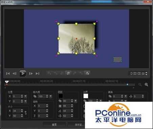
Task: Open the opacity slider dropdown next to 100
Action: (51, 96)
